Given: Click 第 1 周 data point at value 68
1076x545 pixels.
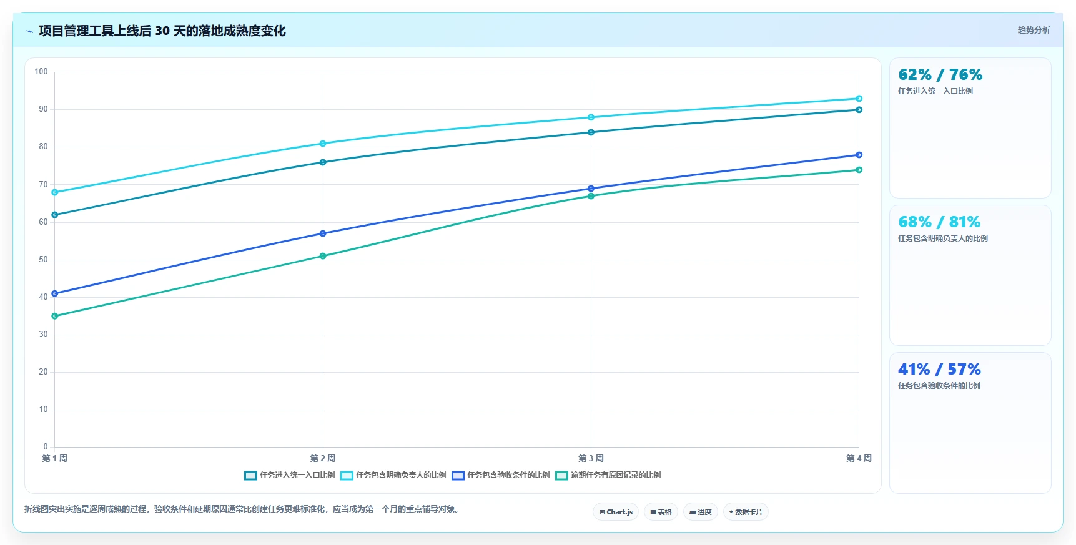Looking at the screenshot, I should pos(55,192).
